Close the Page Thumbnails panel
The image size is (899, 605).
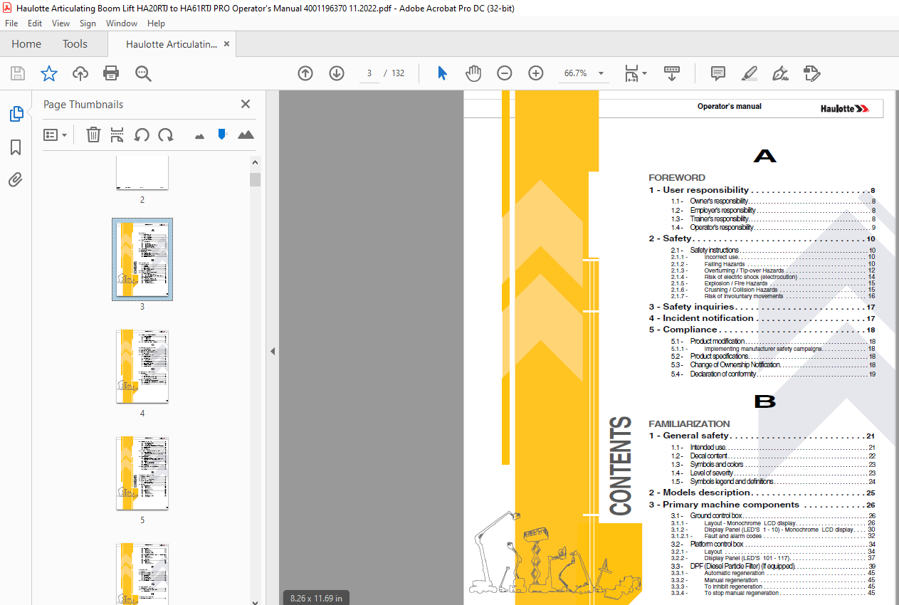(x=246, y=104)
